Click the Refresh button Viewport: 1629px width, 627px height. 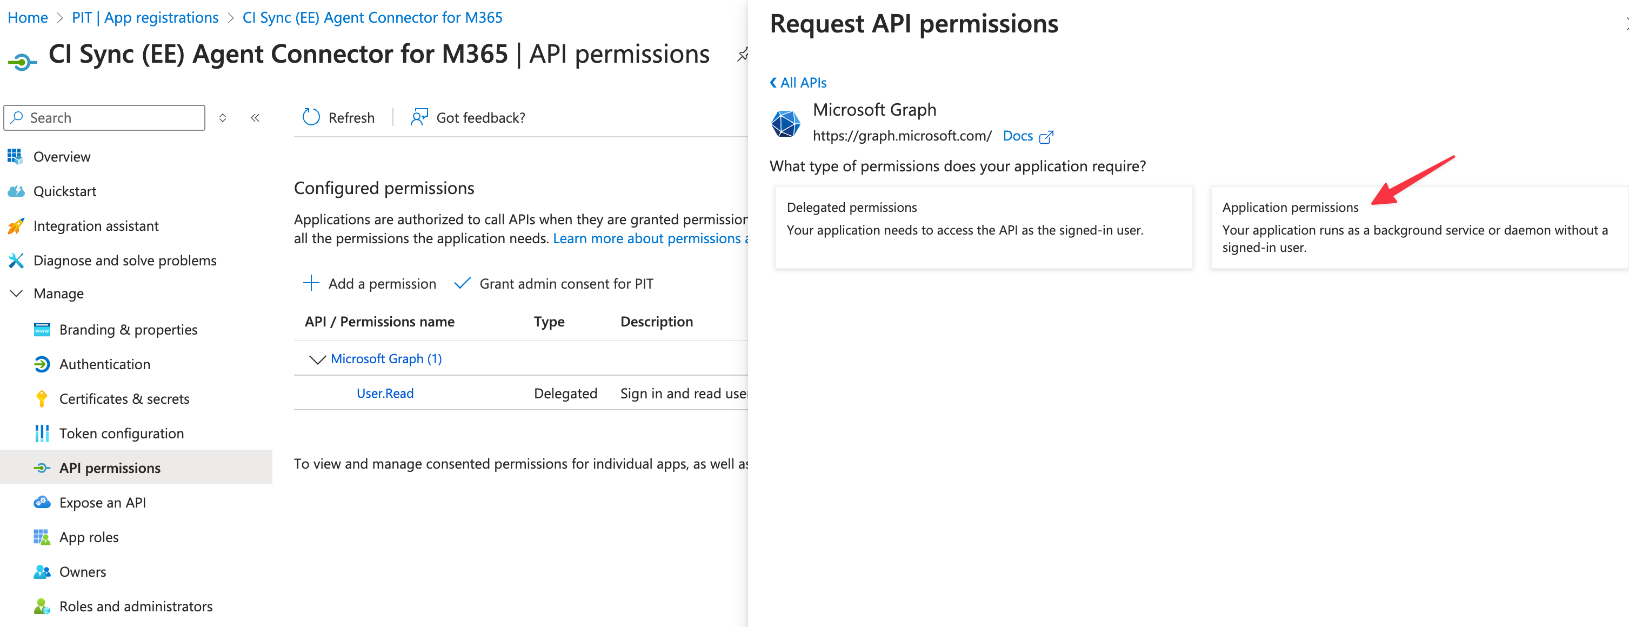338,118
